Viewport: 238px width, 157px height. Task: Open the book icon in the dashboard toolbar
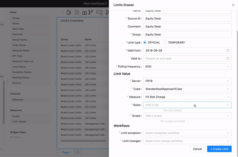[84, 13]
